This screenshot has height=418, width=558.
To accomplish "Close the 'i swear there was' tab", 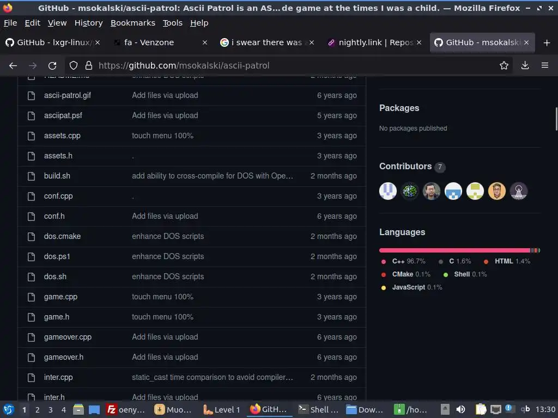I will click(312, 42).
